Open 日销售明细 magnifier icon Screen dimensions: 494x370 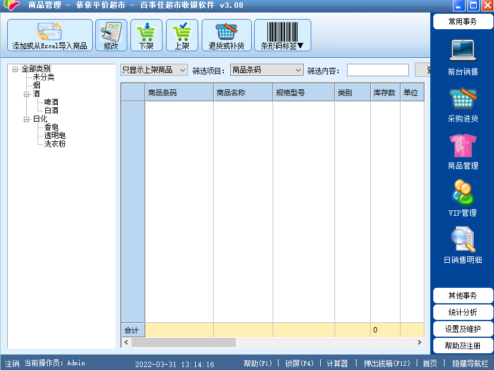click(462, 240)
